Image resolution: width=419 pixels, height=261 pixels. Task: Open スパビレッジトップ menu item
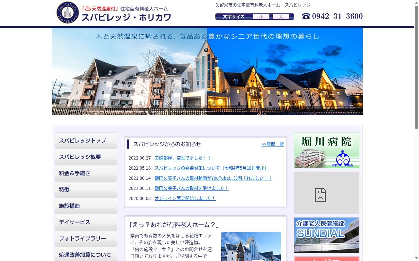[x=86, y=141]
